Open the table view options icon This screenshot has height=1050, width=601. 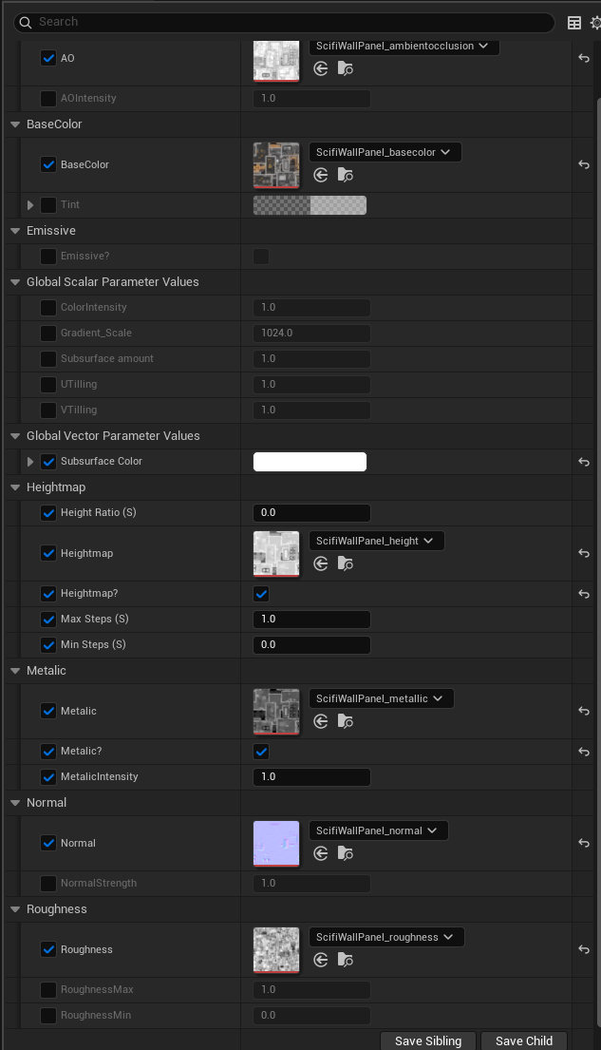[574, 23]
